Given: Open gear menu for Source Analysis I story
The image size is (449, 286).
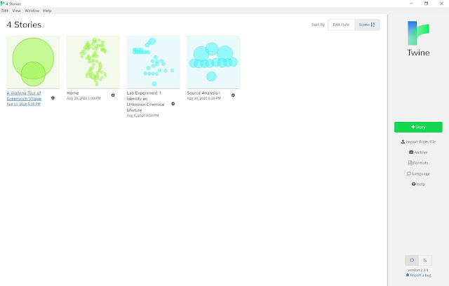Looking at the screenshot, I should [x=233, y=95].
